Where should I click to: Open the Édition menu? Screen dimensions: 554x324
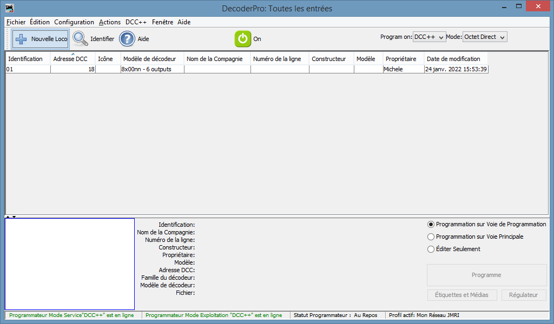(x=39, y=22)
